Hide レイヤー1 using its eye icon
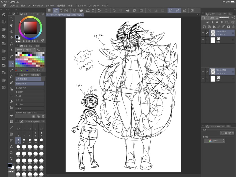 pos(203,33)
